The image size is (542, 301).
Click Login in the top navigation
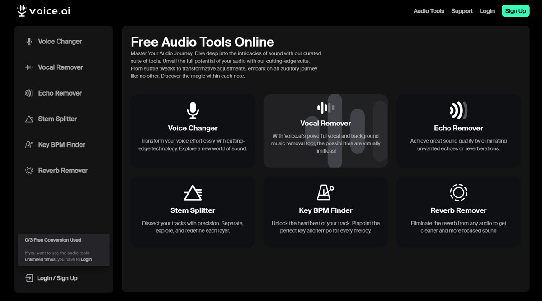(x=487, y=11)
